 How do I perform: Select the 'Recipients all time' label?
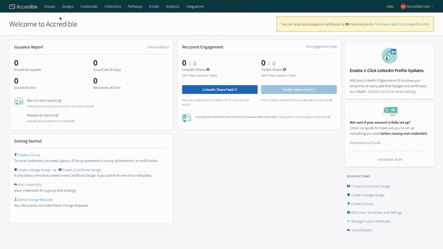coord(107,88)
